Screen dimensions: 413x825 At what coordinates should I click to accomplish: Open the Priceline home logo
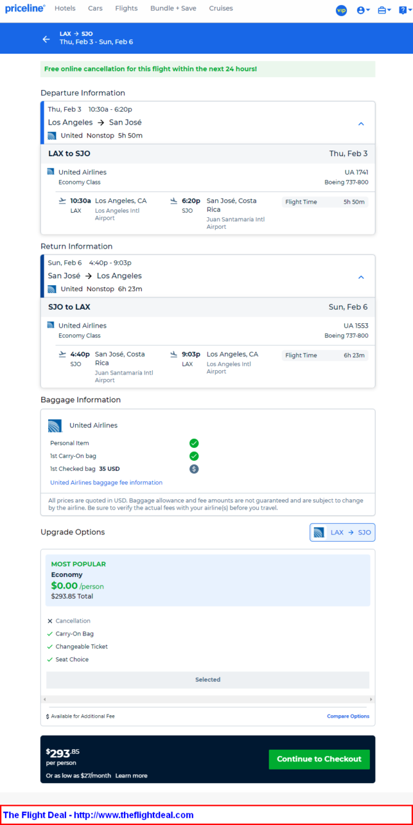(25, 9)
